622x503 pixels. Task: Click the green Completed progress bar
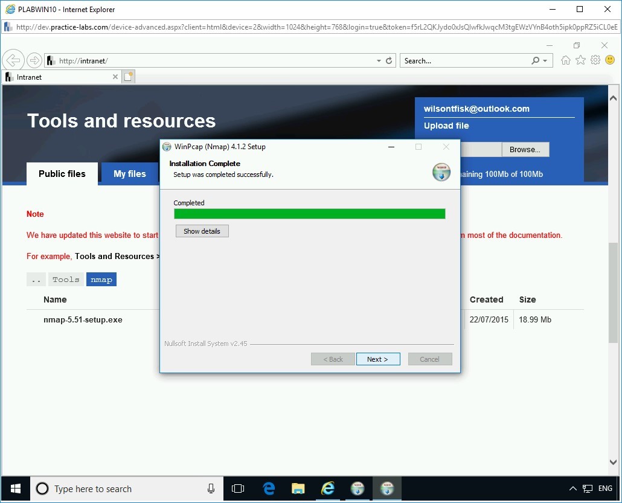(x=310, y=214)
